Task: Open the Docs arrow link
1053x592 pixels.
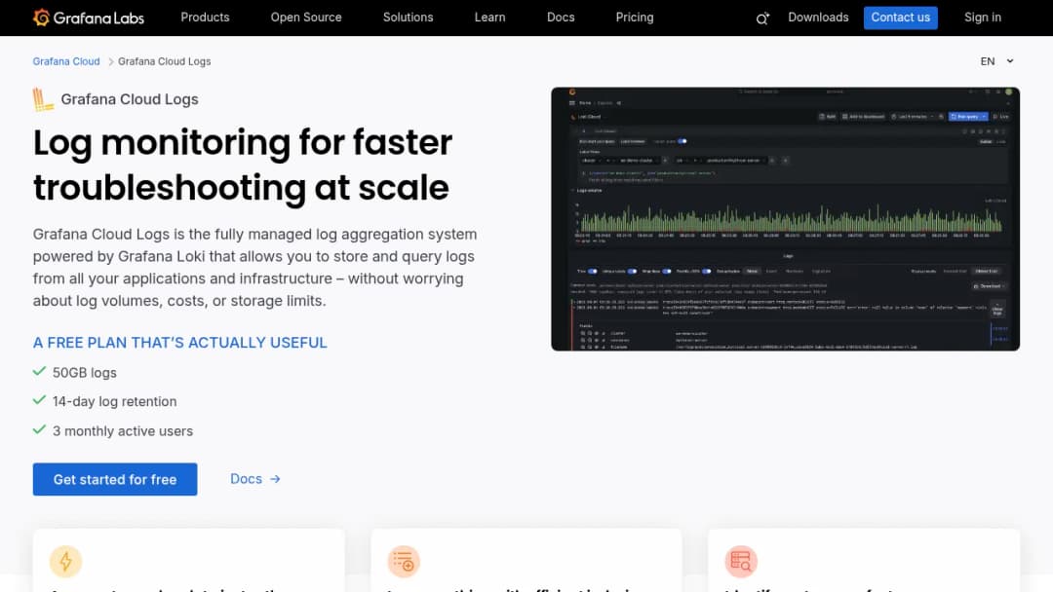Action: (x=255, y=479)
